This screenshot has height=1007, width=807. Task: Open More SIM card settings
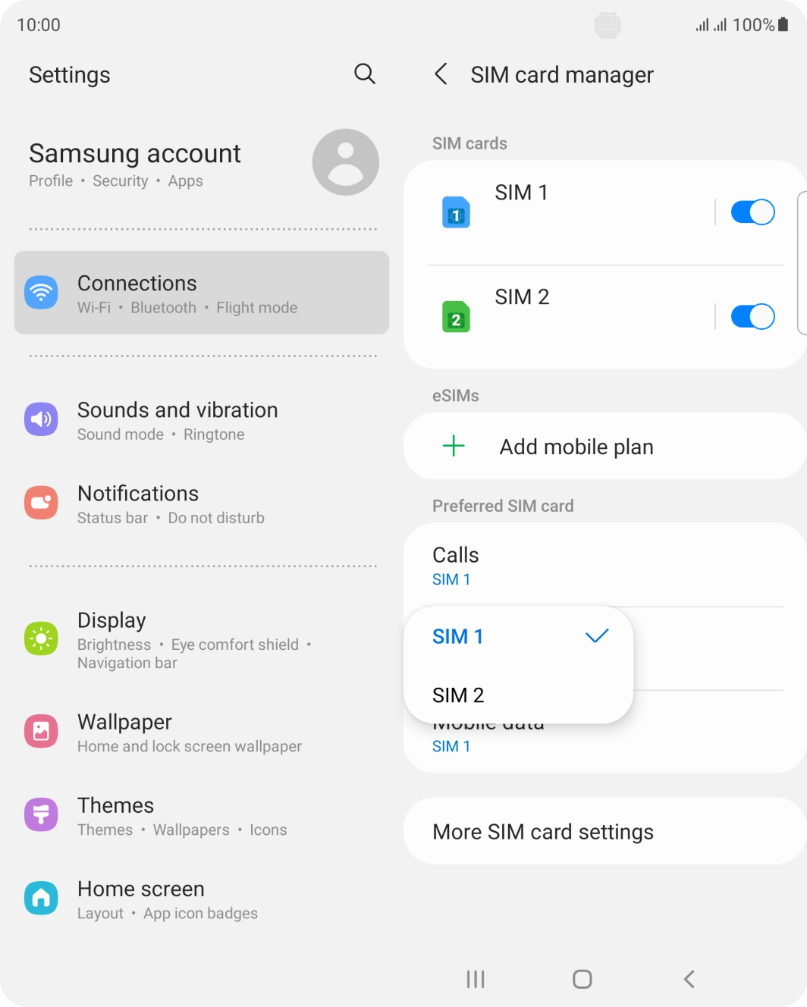[605, 831]
